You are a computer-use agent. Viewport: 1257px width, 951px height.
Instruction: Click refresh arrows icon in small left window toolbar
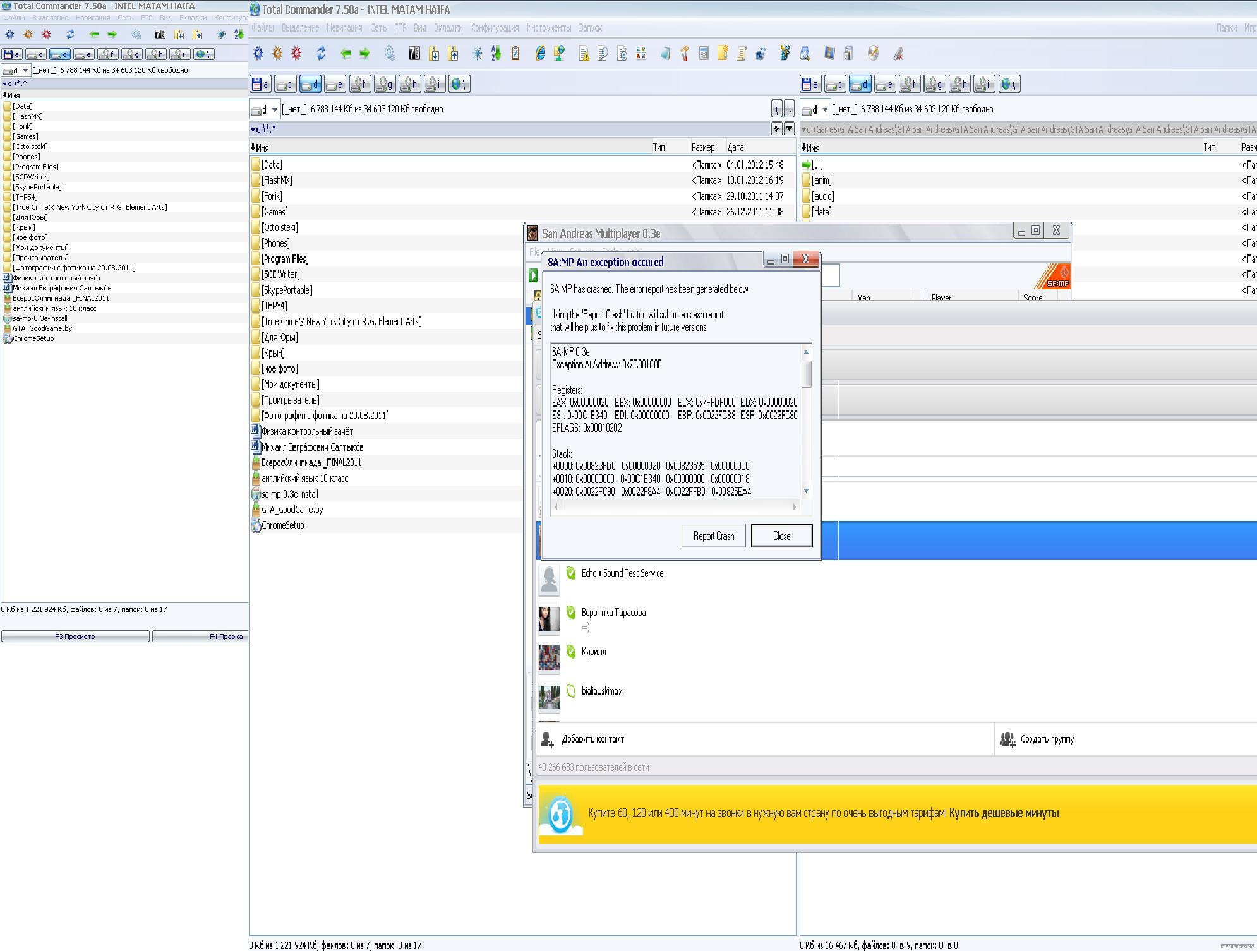pos(70,34)
